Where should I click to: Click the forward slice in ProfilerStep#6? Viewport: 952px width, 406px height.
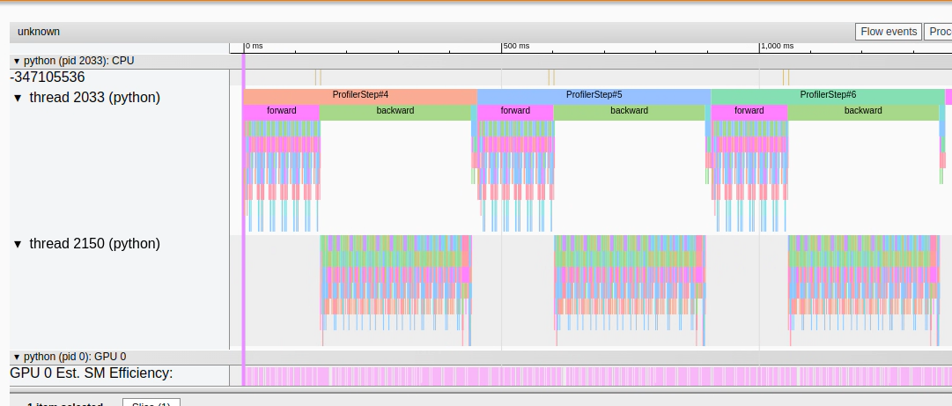click(749, 111)
